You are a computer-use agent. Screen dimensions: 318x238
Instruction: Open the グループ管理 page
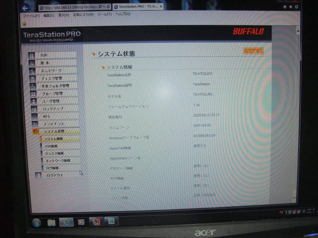pyautogui.click(x=57, y=93)
